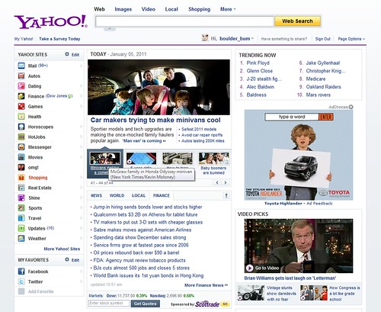The height and width of the screenshot is (312, 381).
Task: Read Car makers minivans cool headline
Action: point(155,120)
